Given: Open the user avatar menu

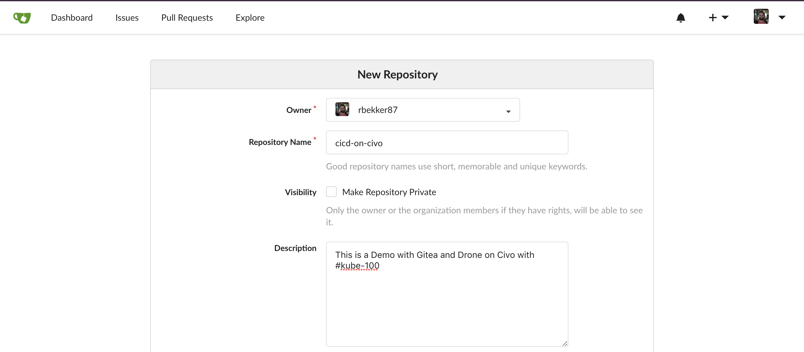Looking at the screenshot, I should pyautogui.click(x=769, y=17).
